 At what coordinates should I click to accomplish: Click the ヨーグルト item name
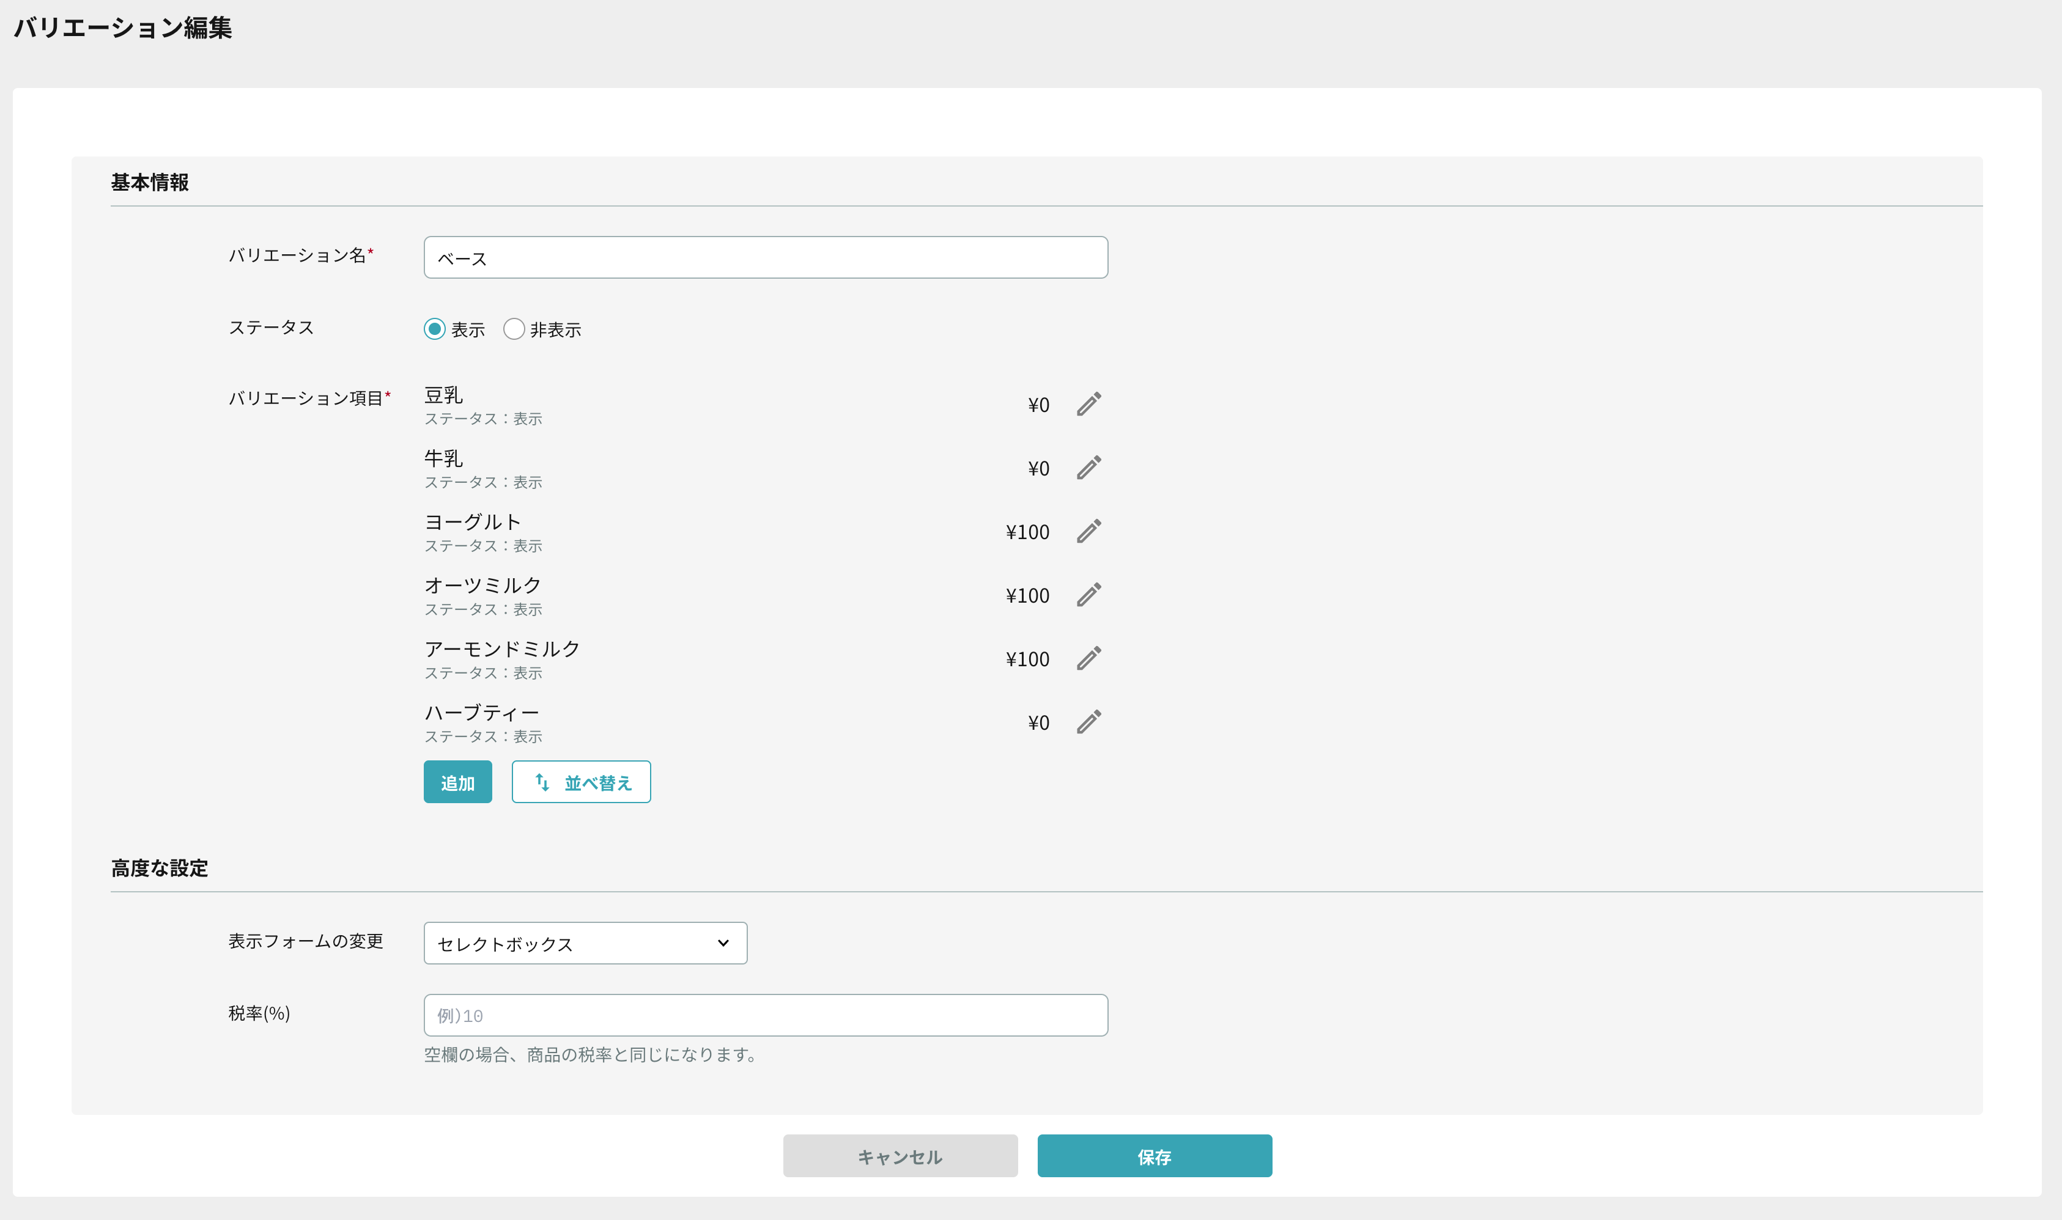point(473,522)
